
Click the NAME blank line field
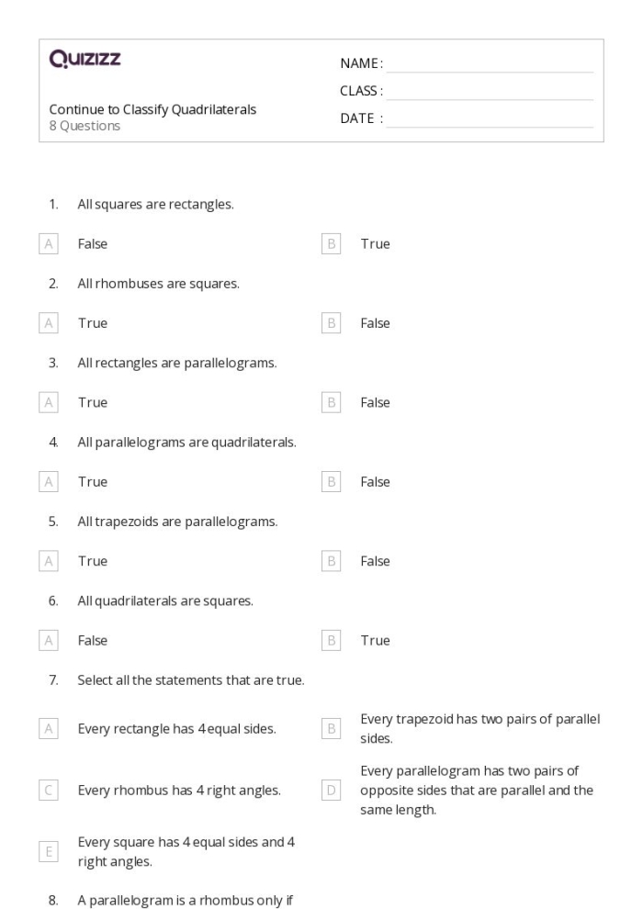point(490,65)
